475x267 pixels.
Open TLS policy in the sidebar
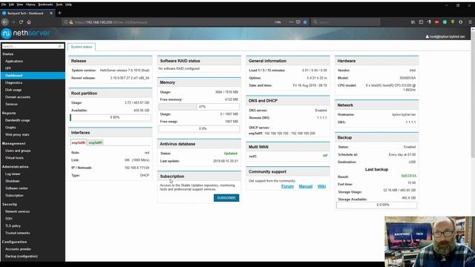(13, 225)
